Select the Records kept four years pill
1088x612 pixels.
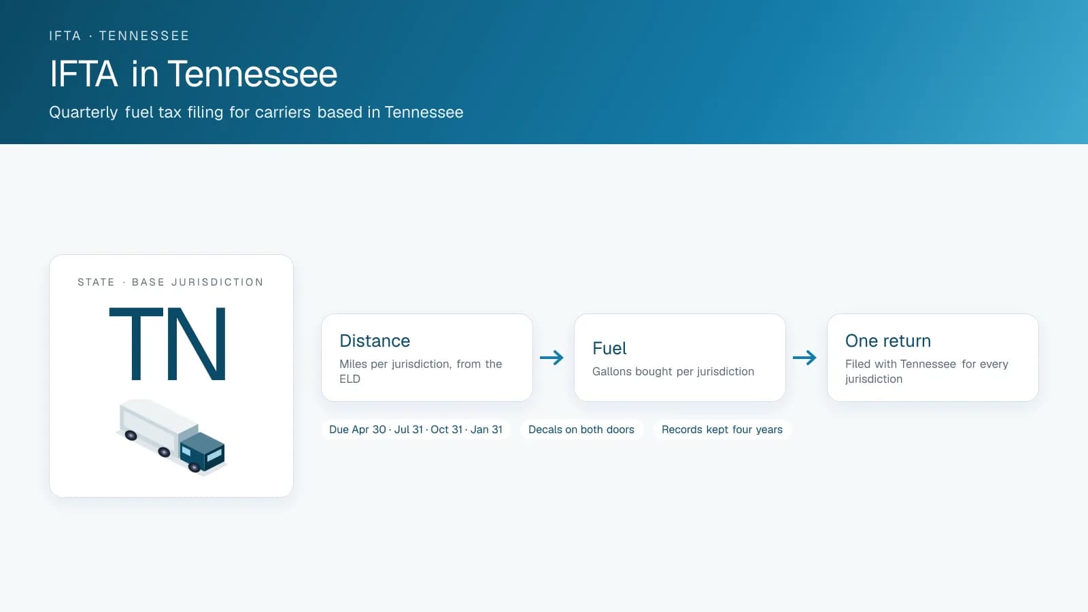click(x=722, y=430)
